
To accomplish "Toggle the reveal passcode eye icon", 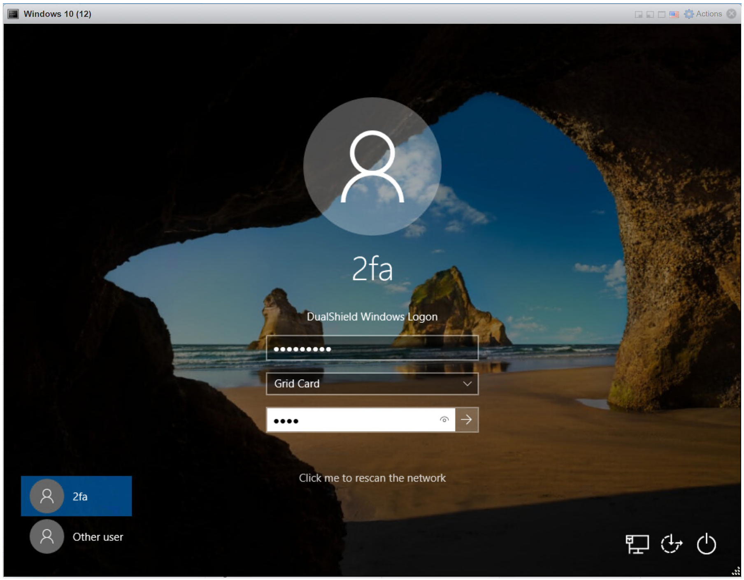I will pos(444,420).
